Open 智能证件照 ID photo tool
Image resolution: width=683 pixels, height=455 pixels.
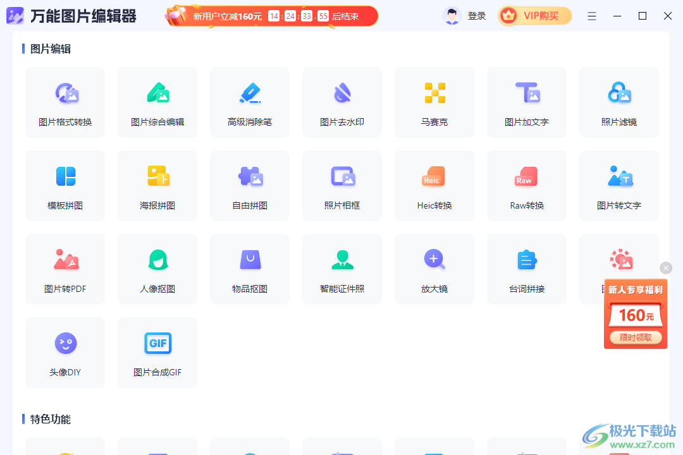[342, 269]
